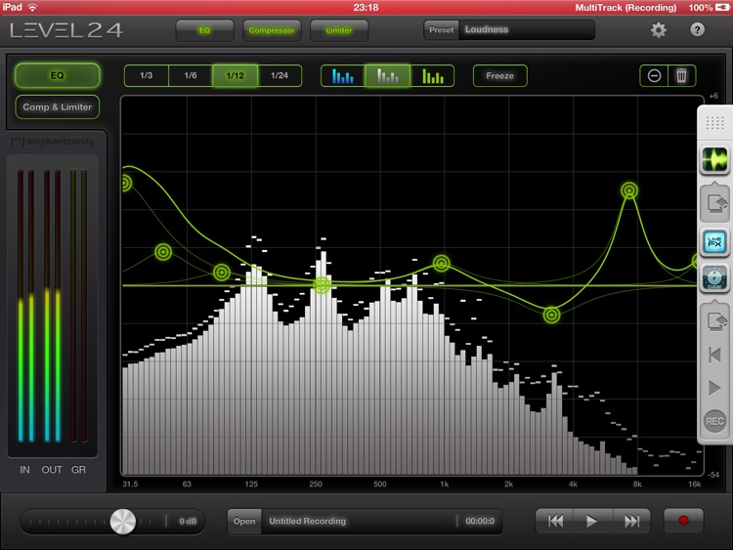Open the LiveFX icon in the side panel
This screenshot has height=550, width=733.
click(x=714, y=242)
